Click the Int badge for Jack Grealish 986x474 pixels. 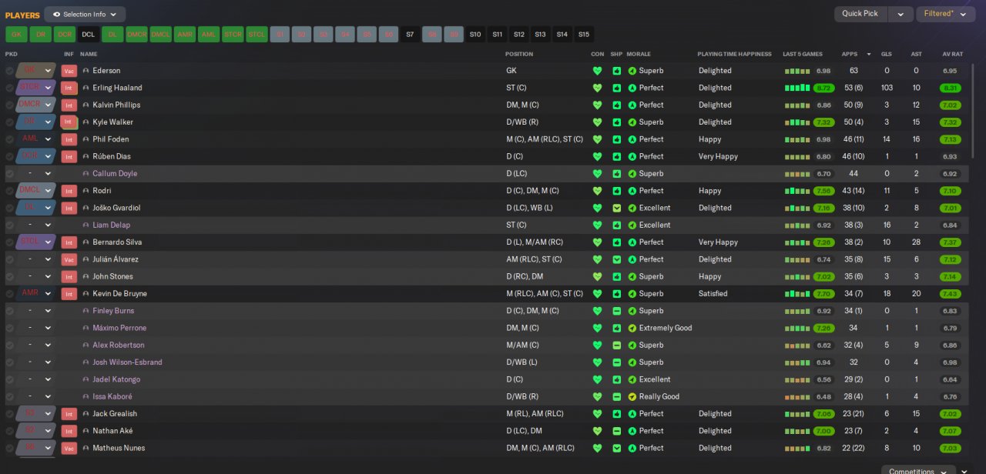69,414
